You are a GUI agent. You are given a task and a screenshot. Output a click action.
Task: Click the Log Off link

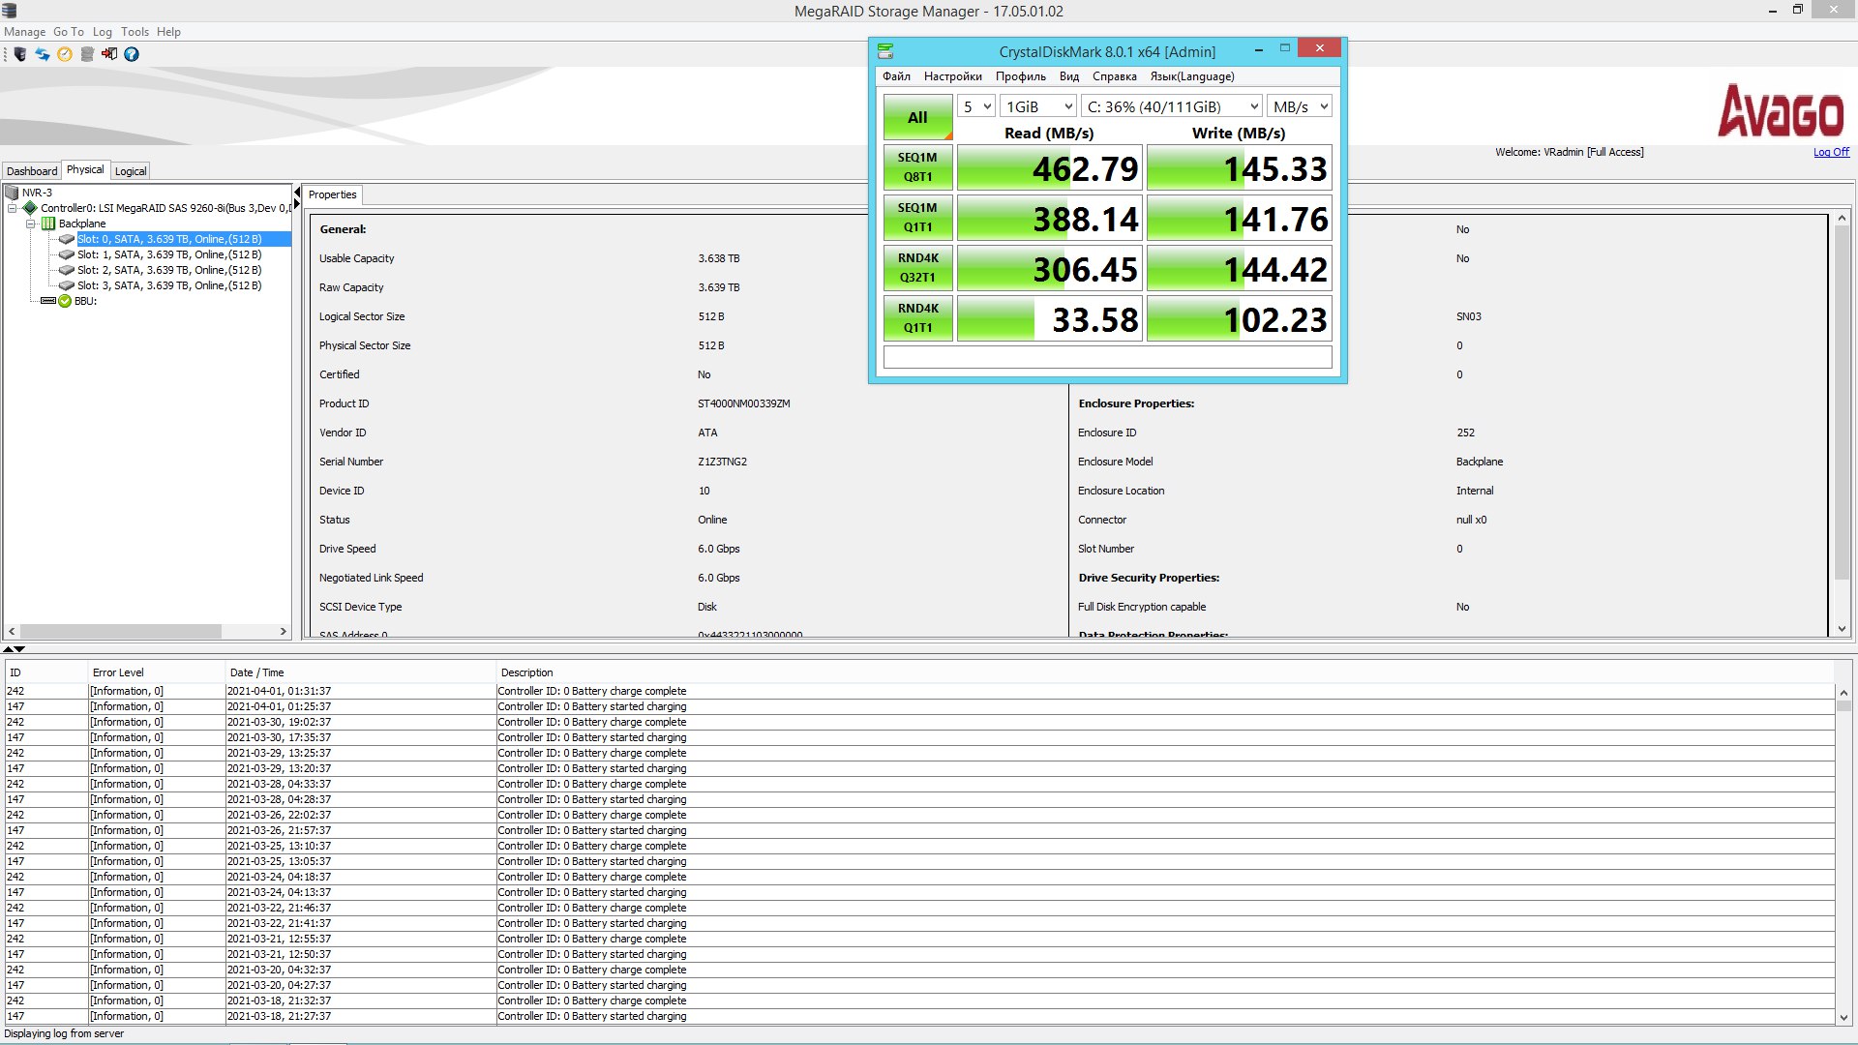1830,152
